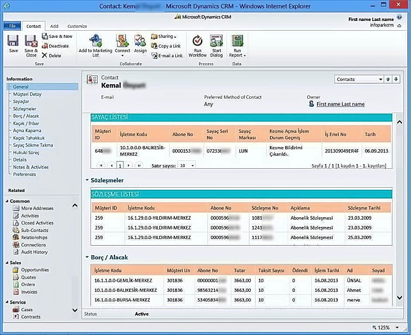
Task: Click the form scroll-up arrow
Action: point(399,122)
